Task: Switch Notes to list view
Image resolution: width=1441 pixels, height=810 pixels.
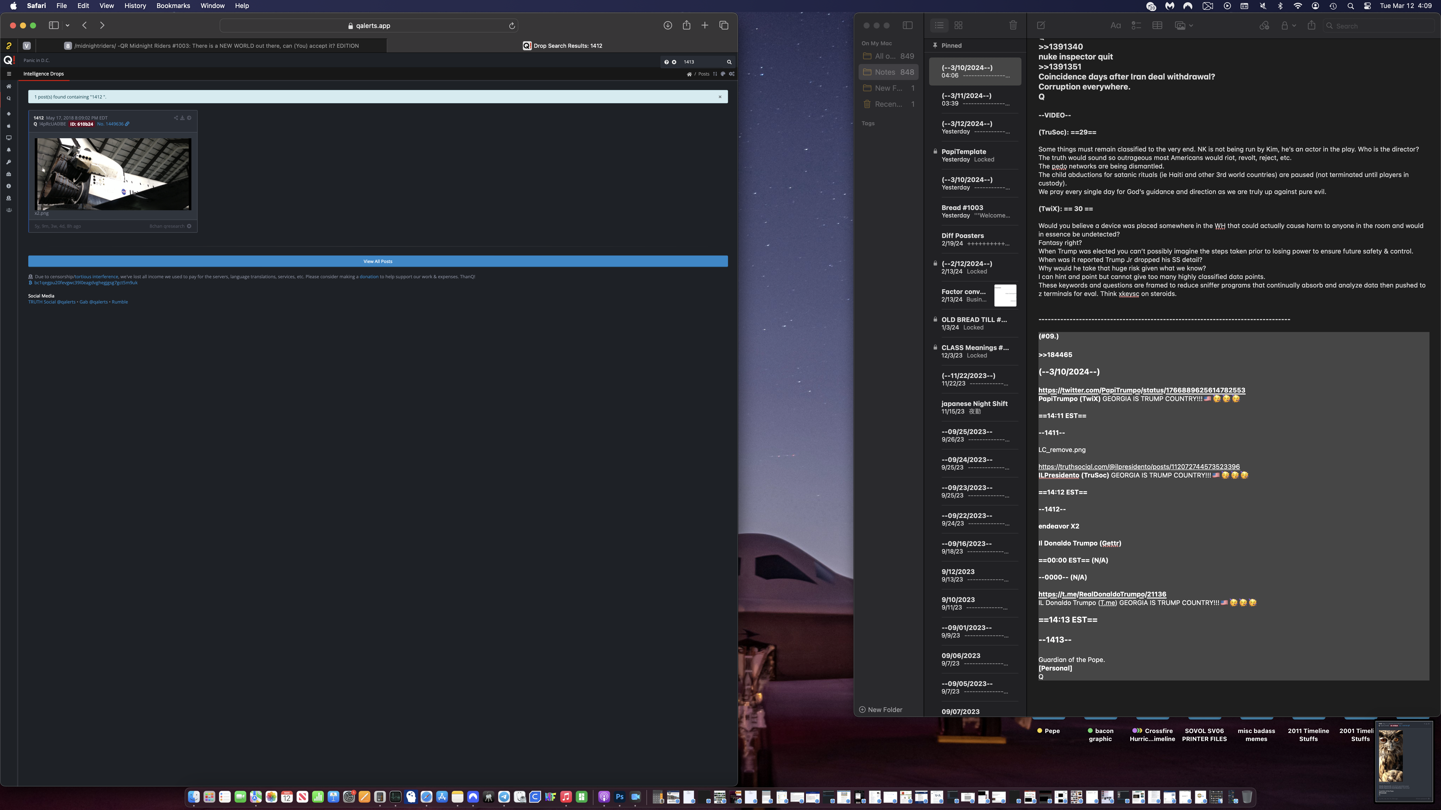Action: pos(939,25)
